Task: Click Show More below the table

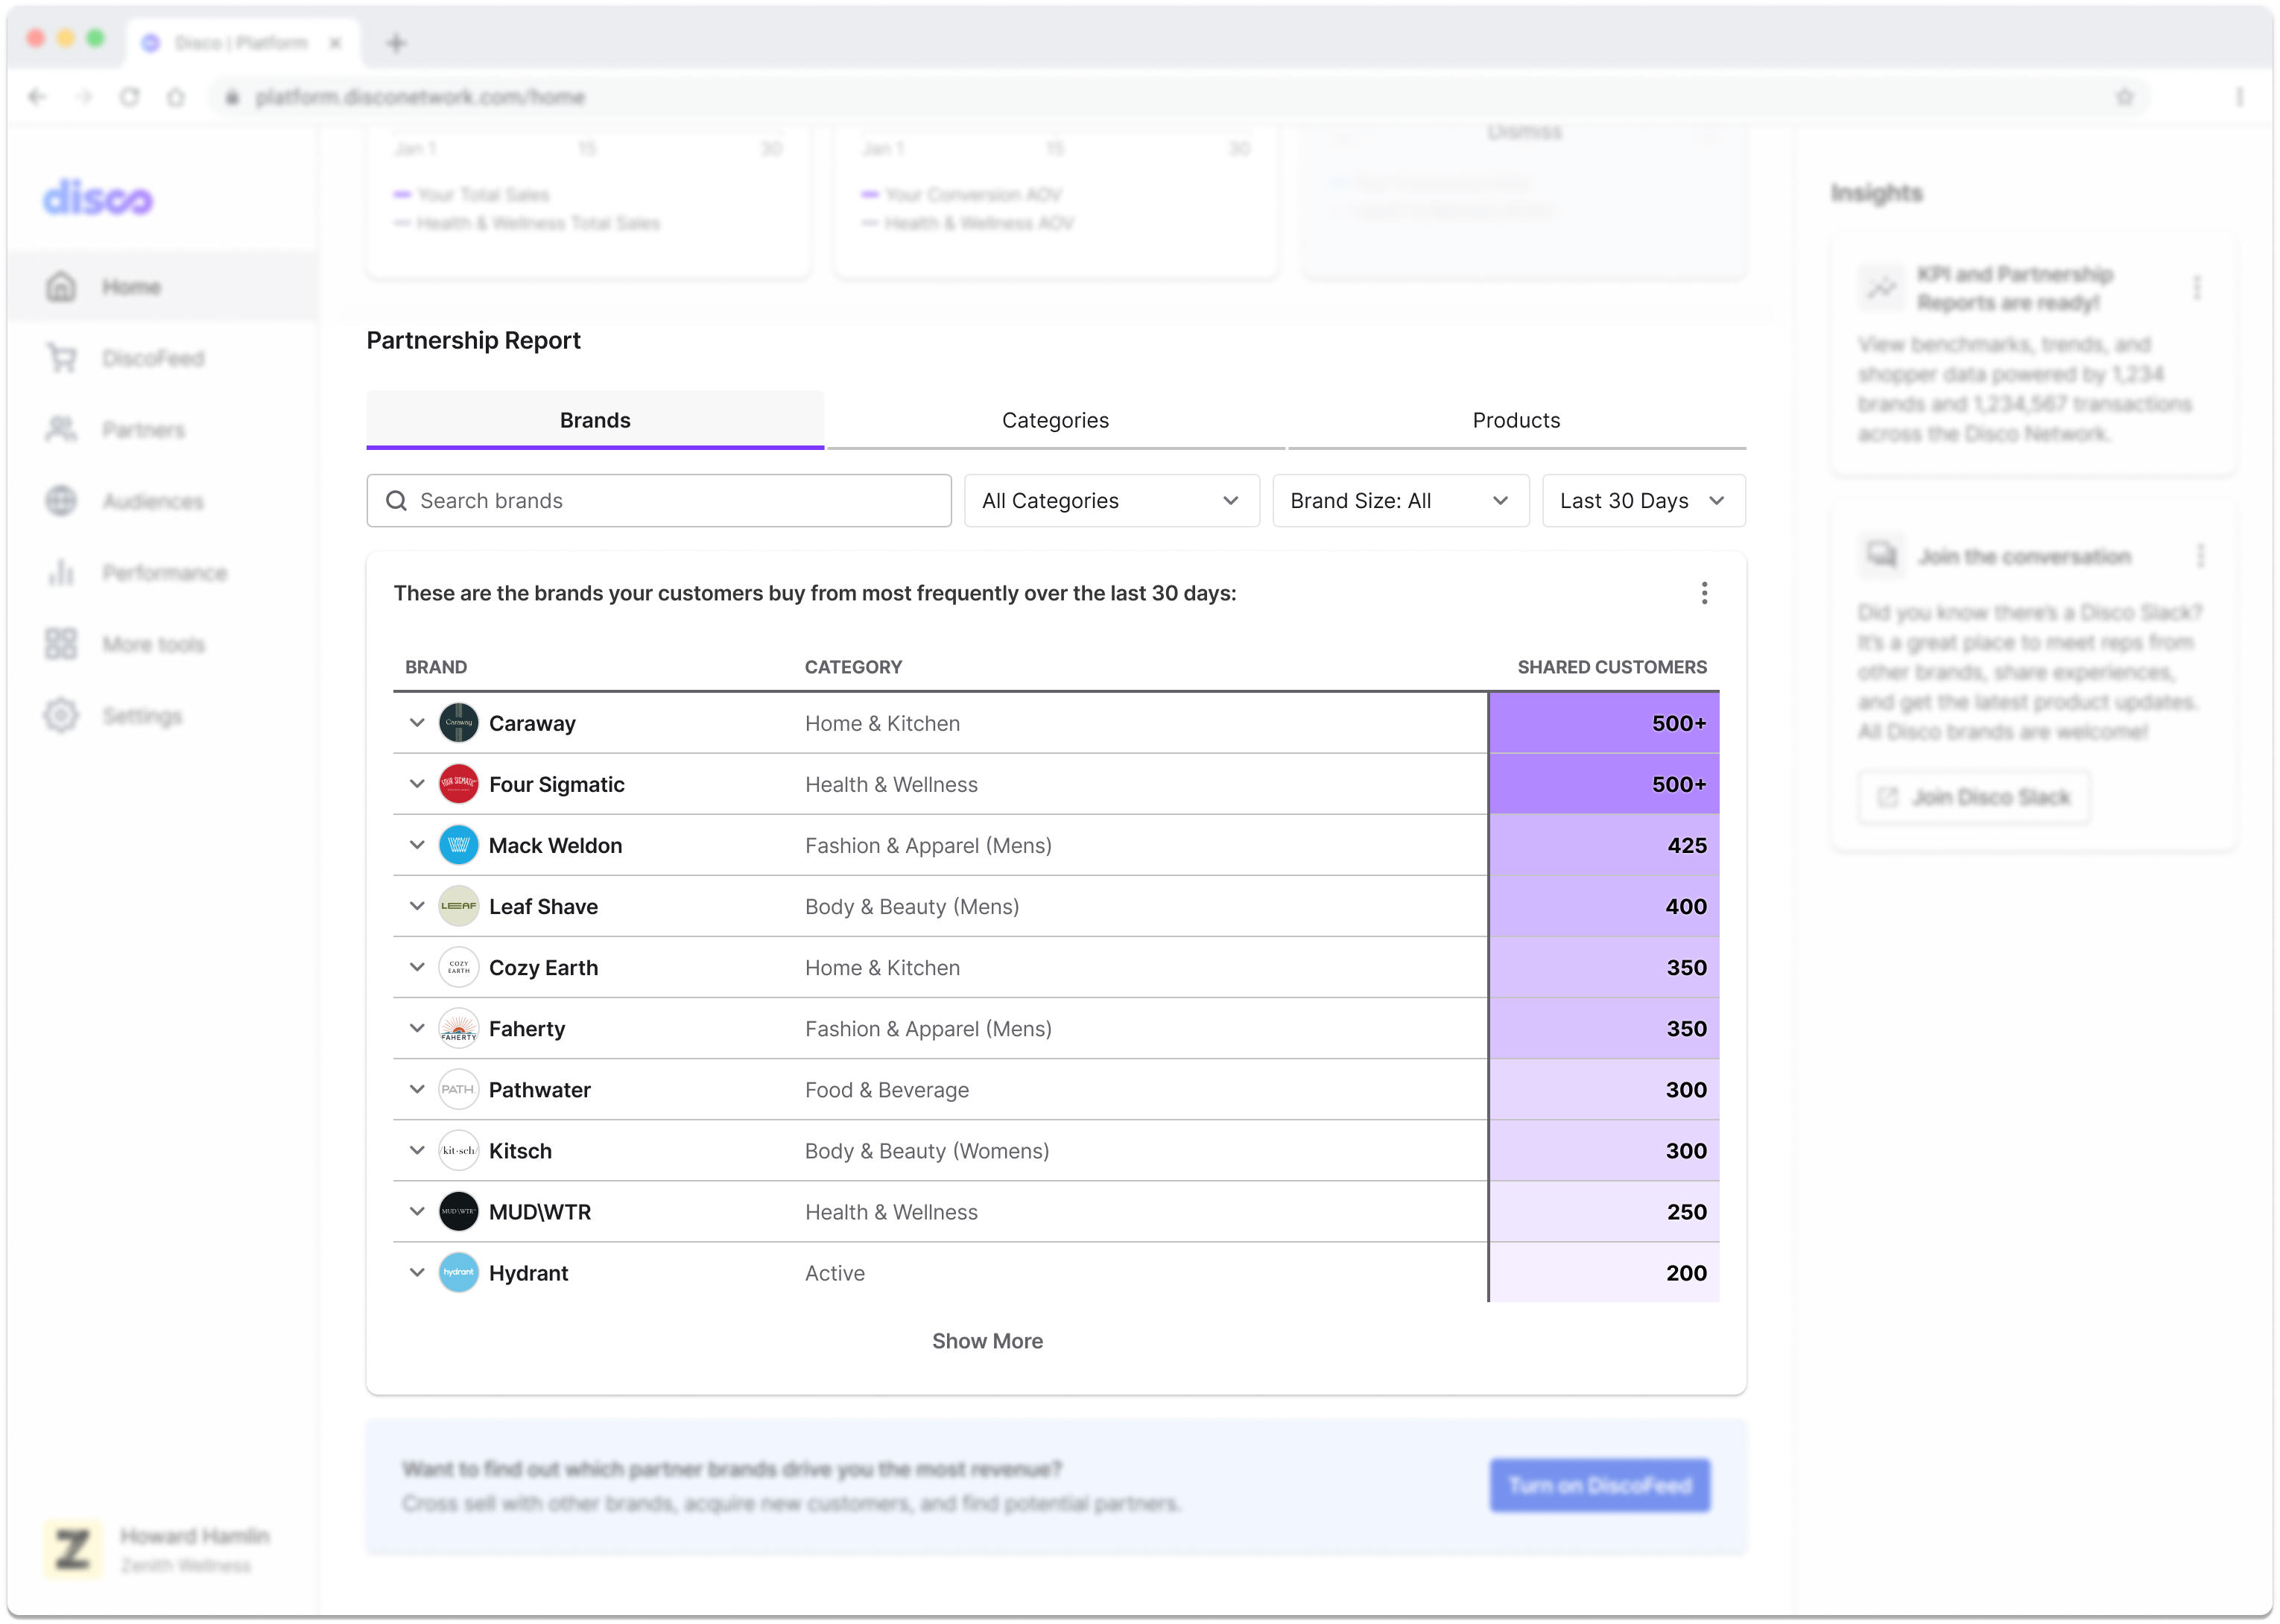Action: coord(987,1341)
